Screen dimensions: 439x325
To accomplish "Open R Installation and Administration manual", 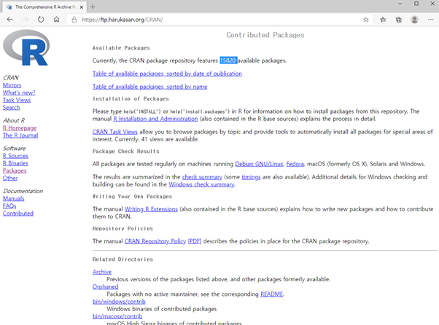I will coord(155,119).
